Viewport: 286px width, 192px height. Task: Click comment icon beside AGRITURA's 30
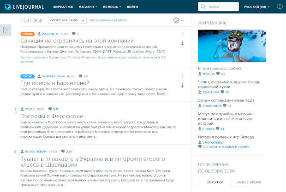pyautogui.click(x=222, y=92)
